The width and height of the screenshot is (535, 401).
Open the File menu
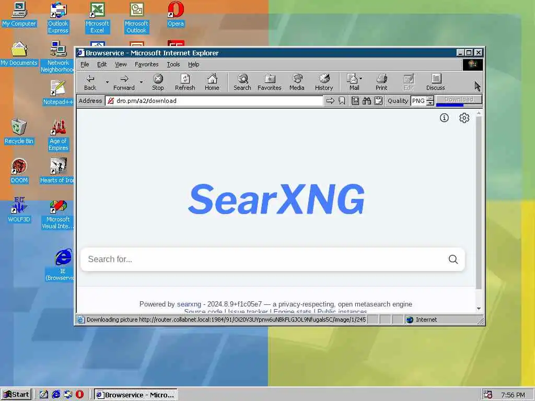pyautogui.click(x=85, y=64)
